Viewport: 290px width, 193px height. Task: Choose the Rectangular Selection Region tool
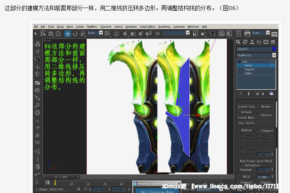[51, 34]
